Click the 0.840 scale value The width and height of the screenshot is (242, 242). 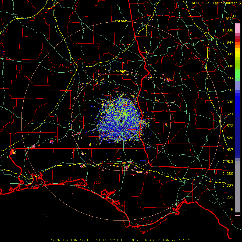pos(228,66)
